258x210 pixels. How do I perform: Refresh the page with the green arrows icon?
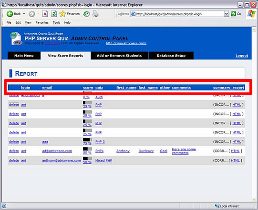54,14
